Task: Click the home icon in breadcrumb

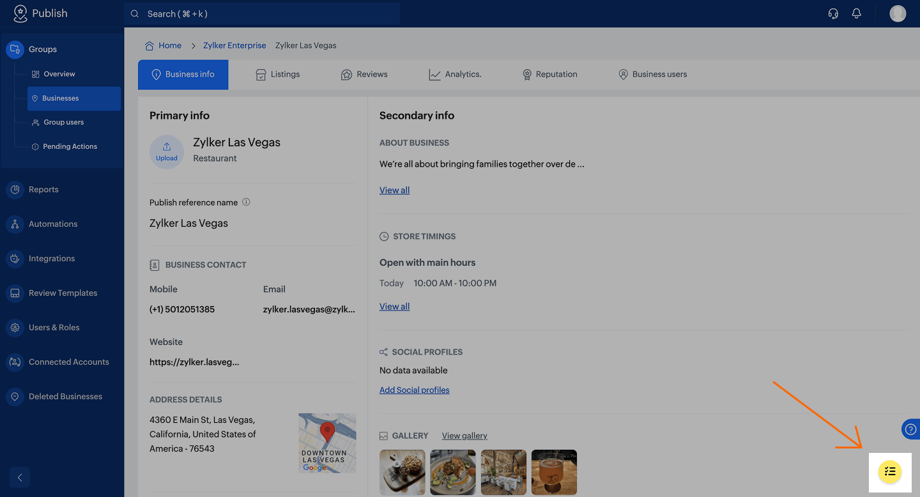Action: click(149, 45)
